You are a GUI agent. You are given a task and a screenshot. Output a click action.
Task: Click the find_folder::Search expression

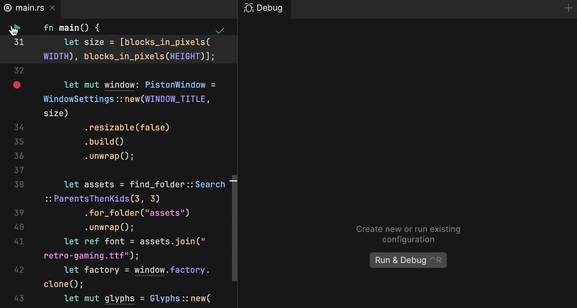178,184
